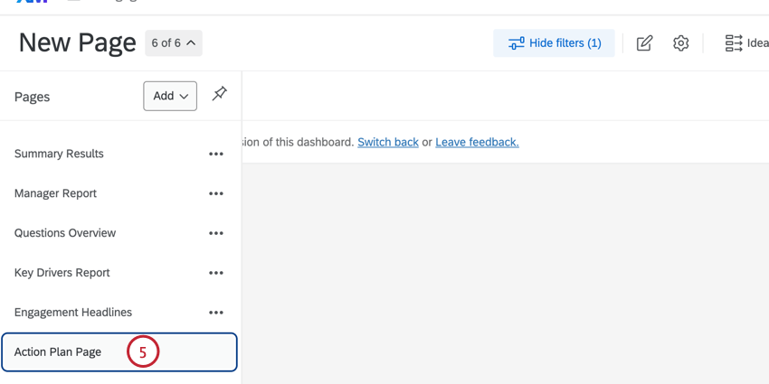Click the edit pencil icon

pos(644,43)
